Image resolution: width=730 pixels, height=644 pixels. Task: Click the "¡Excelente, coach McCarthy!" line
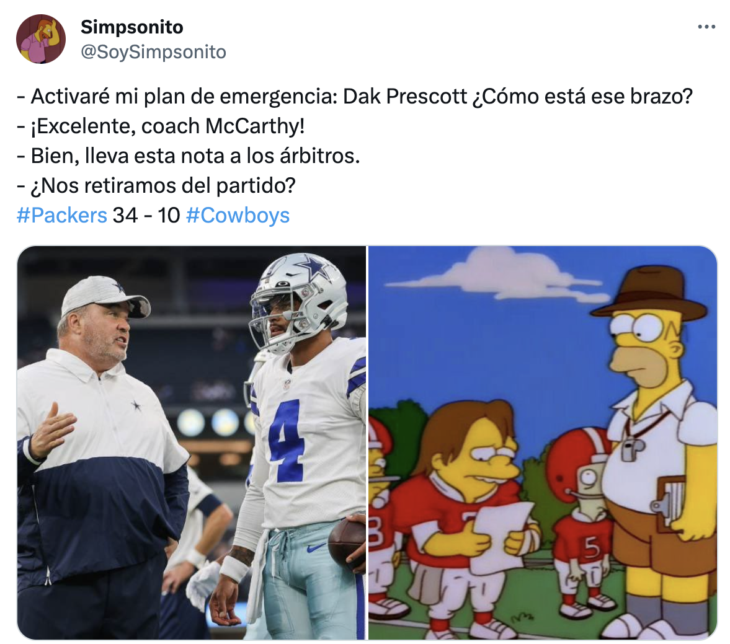pos(161,126)
